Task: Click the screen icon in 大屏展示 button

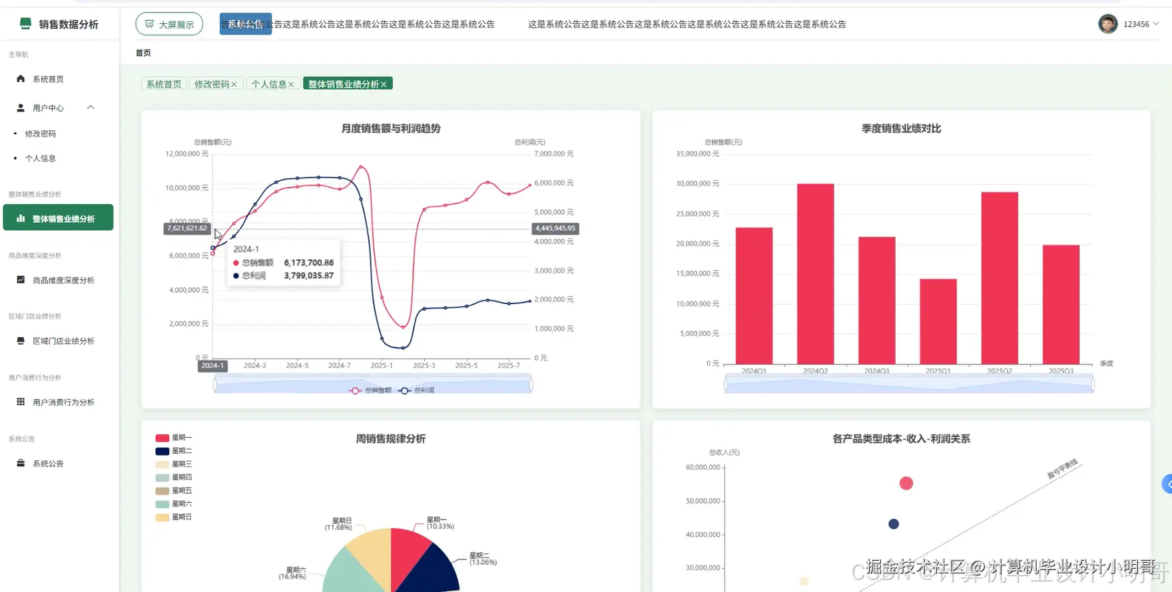Action: pos(149,24)
